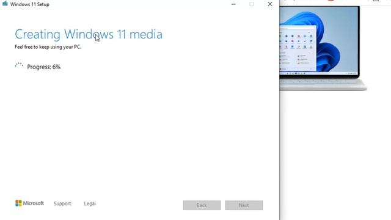
Task: Click the Windows 11 laptop image in browser
Action: [x=323, y=48]
